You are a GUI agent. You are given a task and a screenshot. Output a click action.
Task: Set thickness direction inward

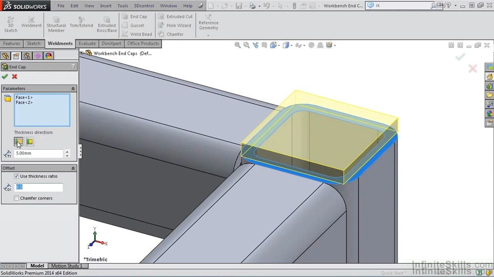click(29, 142)
